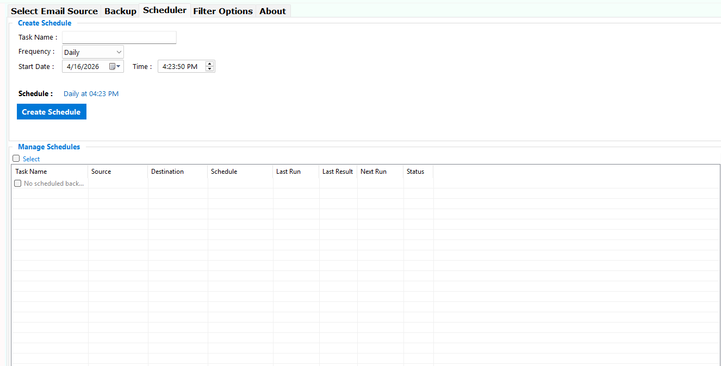Screen dimensions: 721x366
Task: Decrease time with the down spinner arrow
Action: coord(210,69)
